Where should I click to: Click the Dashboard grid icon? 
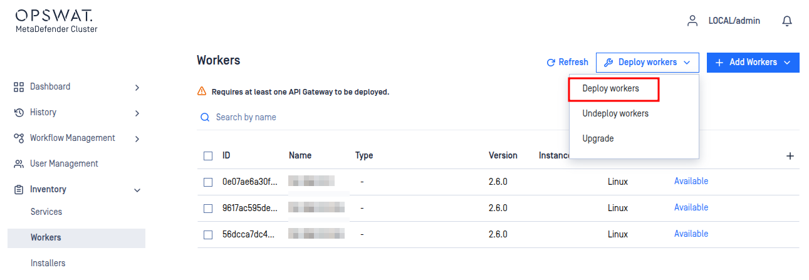[19, 86]
